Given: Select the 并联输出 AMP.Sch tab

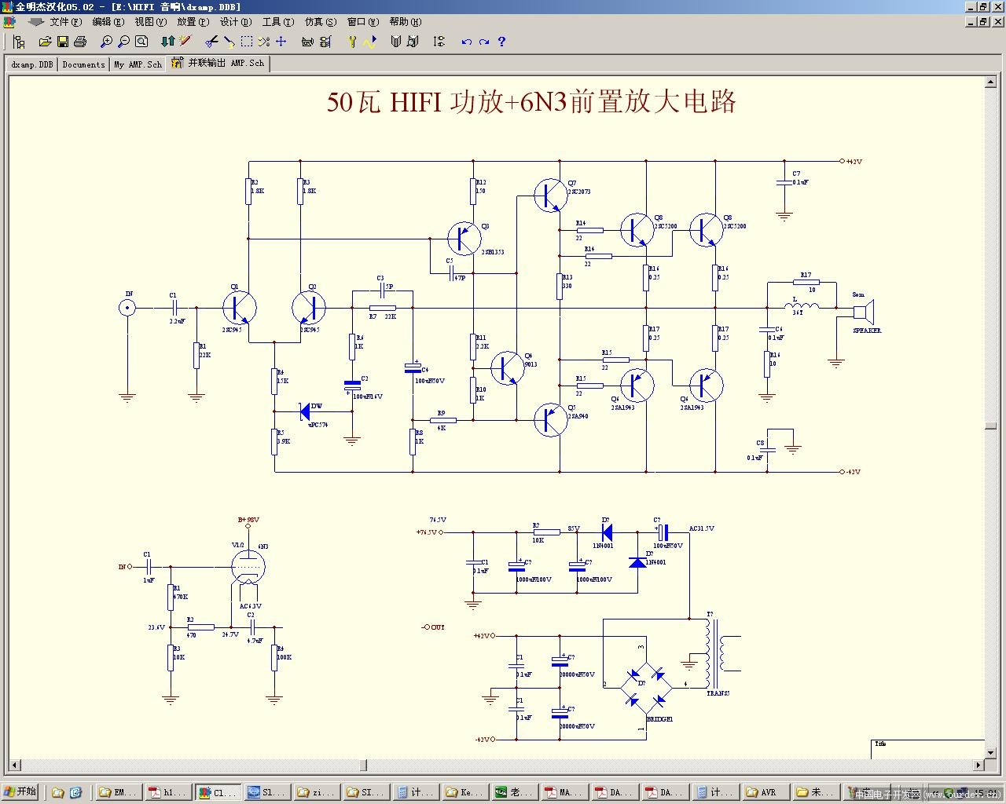Looking at the screenshot, I should click(x=218, y=63).
